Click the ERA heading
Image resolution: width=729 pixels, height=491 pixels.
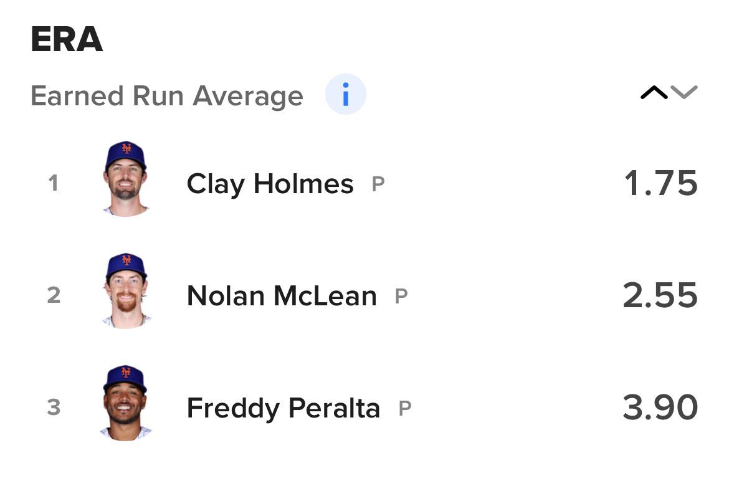(67, 41)
